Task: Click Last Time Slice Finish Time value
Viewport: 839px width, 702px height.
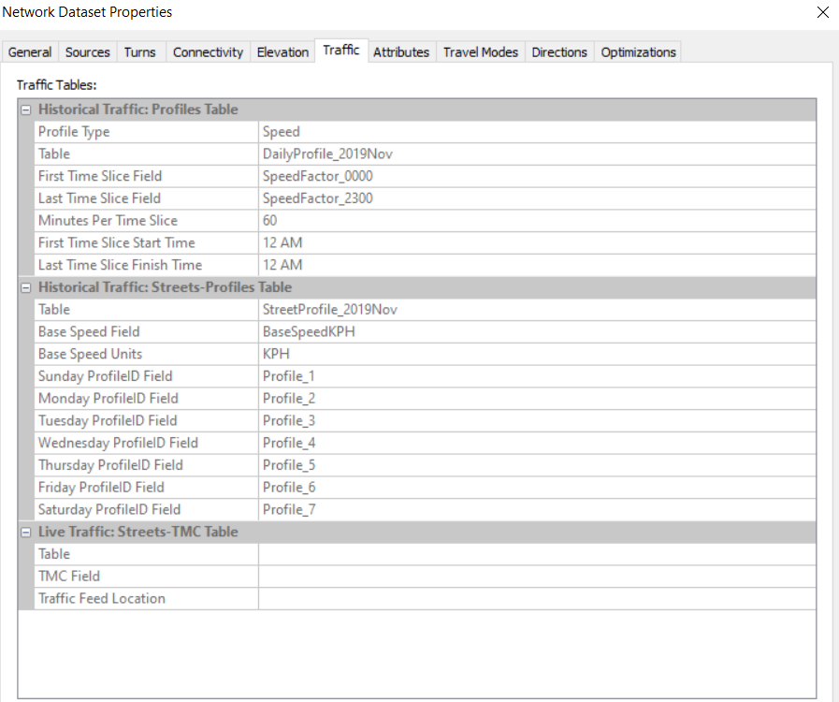Action: 537,265
